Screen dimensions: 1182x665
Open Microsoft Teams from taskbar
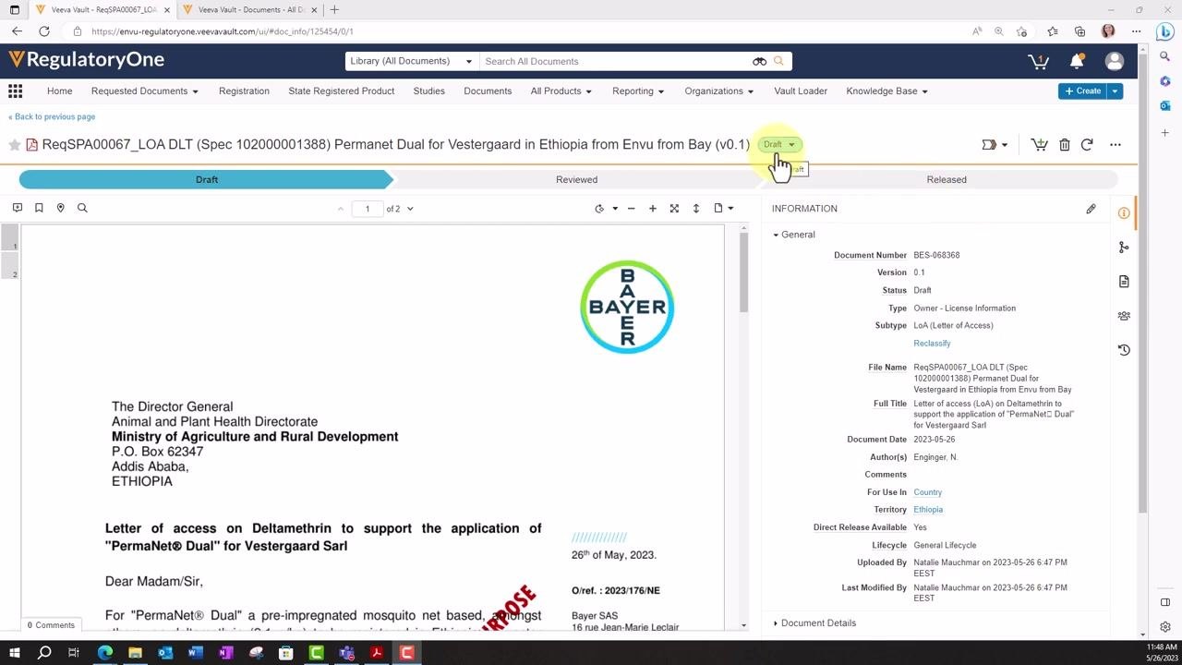coord(346,653)
